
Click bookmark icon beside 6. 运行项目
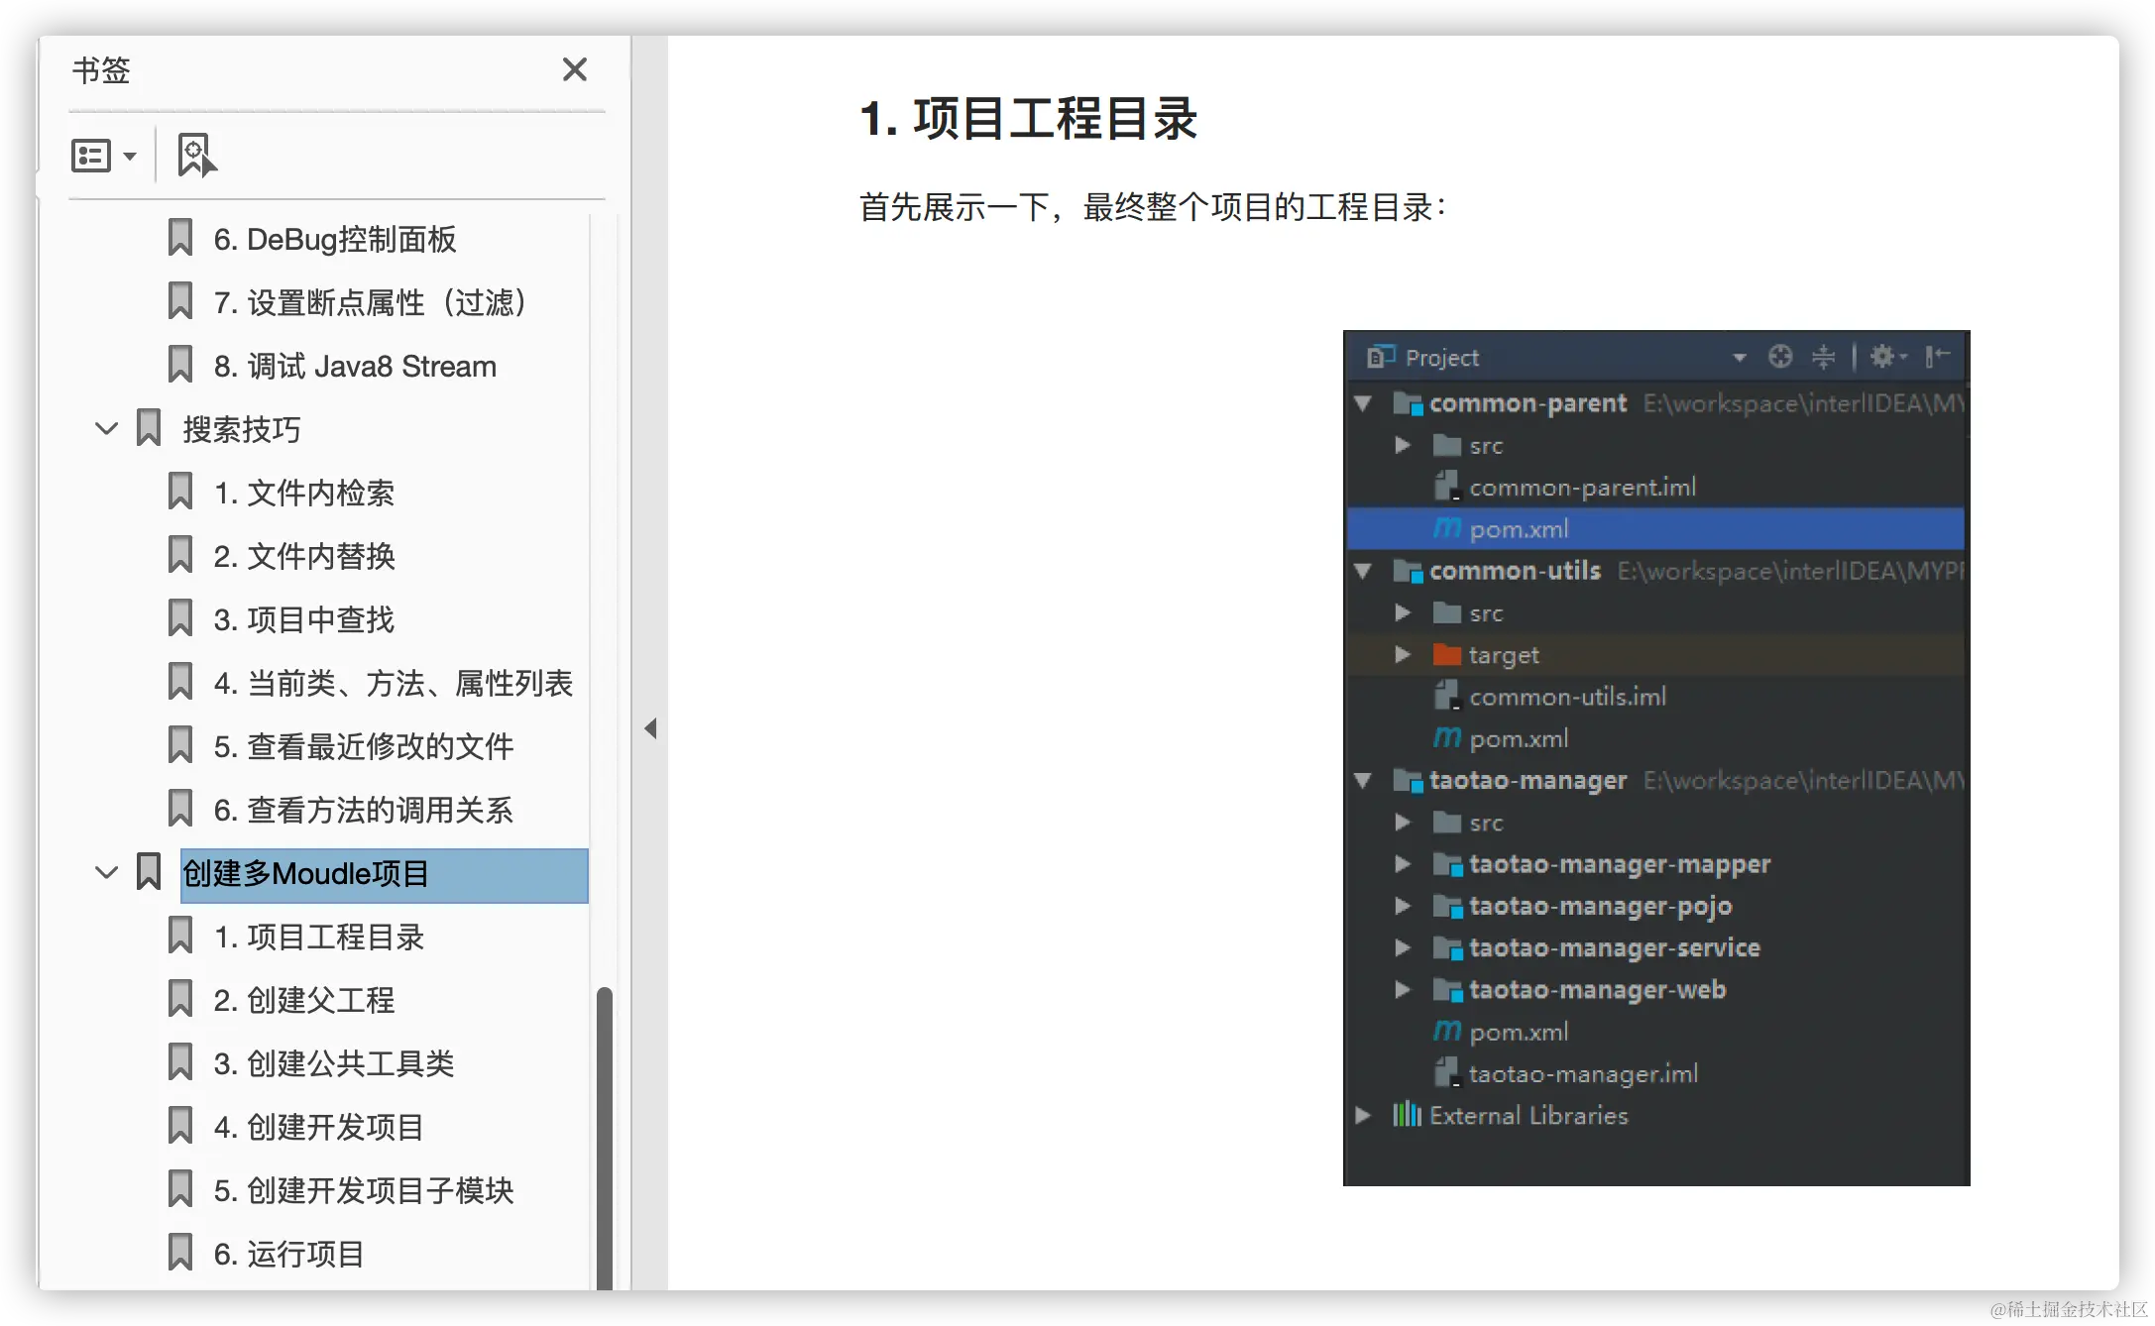(x=180, y=1254)
